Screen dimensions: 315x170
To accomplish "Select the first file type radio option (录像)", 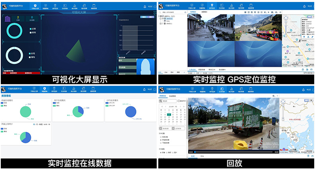I will (x=161, y=152).
